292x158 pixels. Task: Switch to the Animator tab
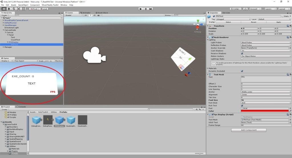point(85,13)
